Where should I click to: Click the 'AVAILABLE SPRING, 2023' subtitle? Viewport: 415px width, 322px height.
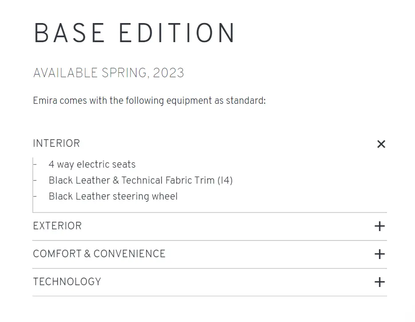[108, 73]
